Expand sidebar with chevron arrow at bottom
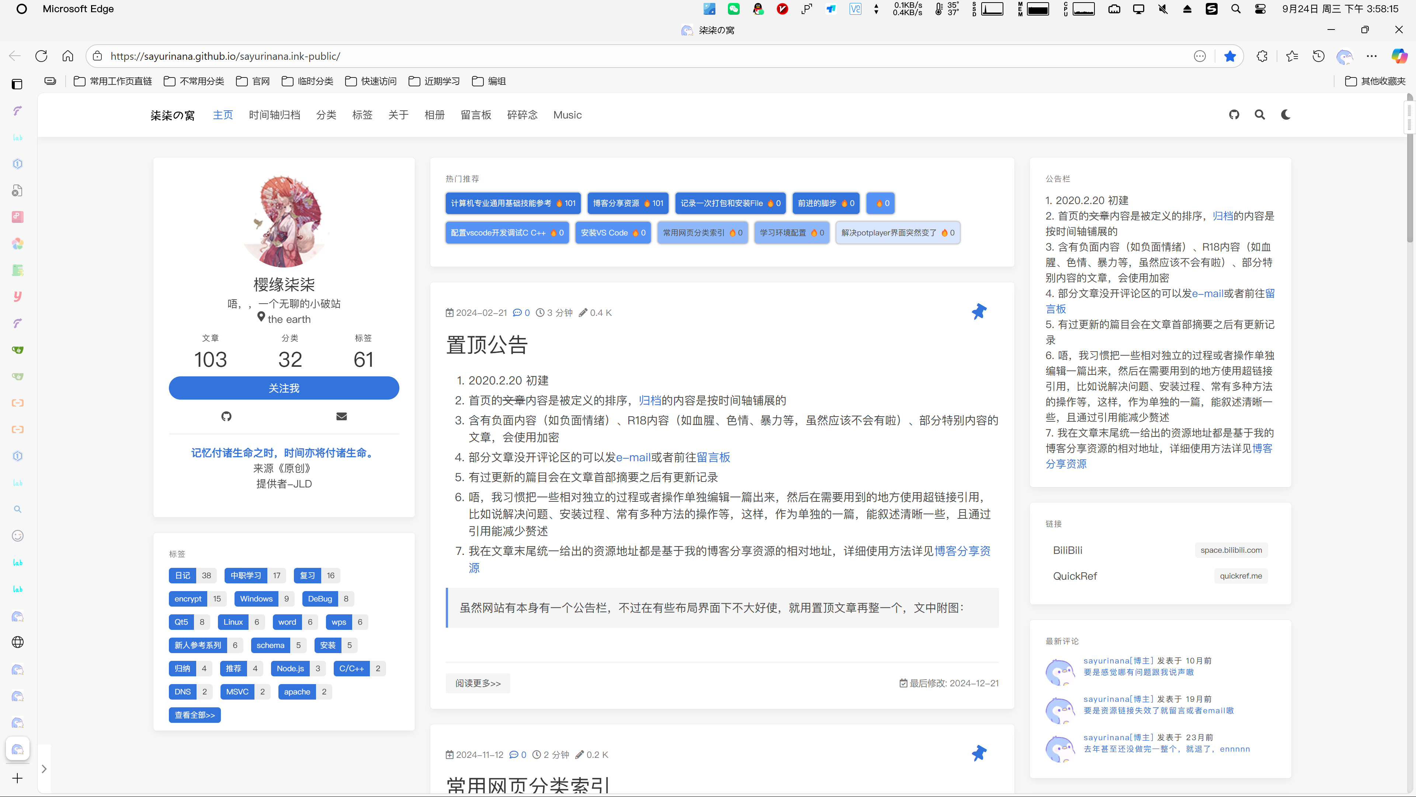 pos(44,769)
